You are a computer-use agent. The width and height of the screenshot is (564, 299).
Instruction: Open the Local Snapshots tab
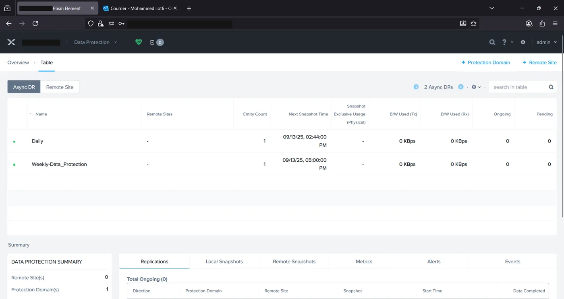pyautogui.click(x=224, y=262)
